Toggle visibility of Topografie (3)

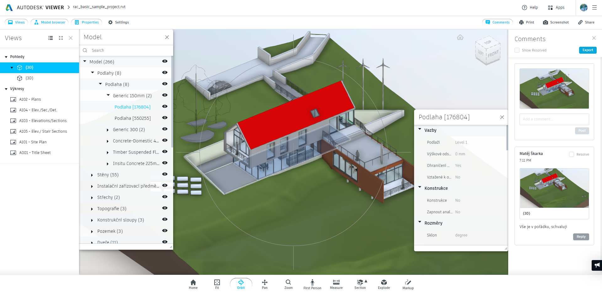pos(165,208)
